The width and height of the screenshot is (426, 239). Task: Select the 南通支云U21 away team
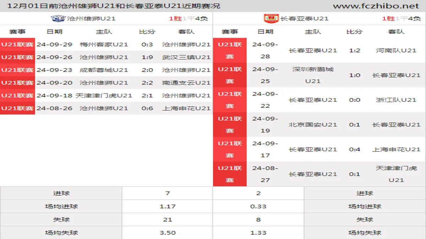tap(186, 82)
